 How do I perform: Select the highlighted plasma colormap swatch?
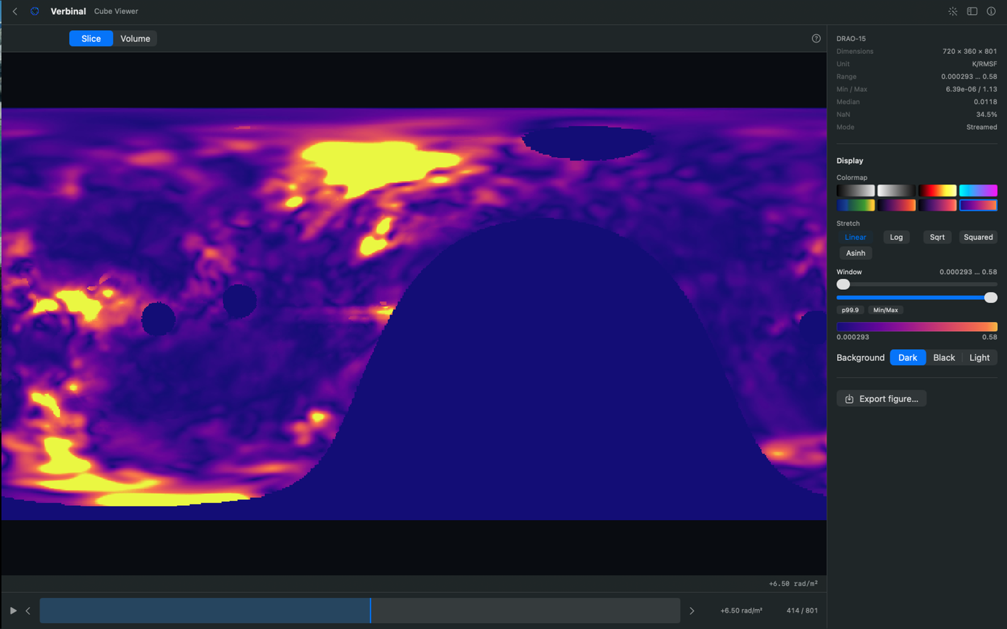978,205
